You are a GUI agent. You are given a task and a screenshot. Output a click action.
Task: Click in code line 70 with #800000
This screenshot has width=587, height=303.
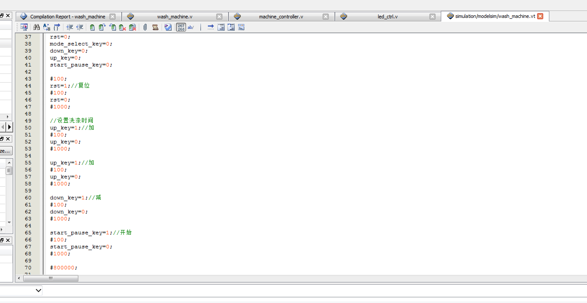coord(63,268)
